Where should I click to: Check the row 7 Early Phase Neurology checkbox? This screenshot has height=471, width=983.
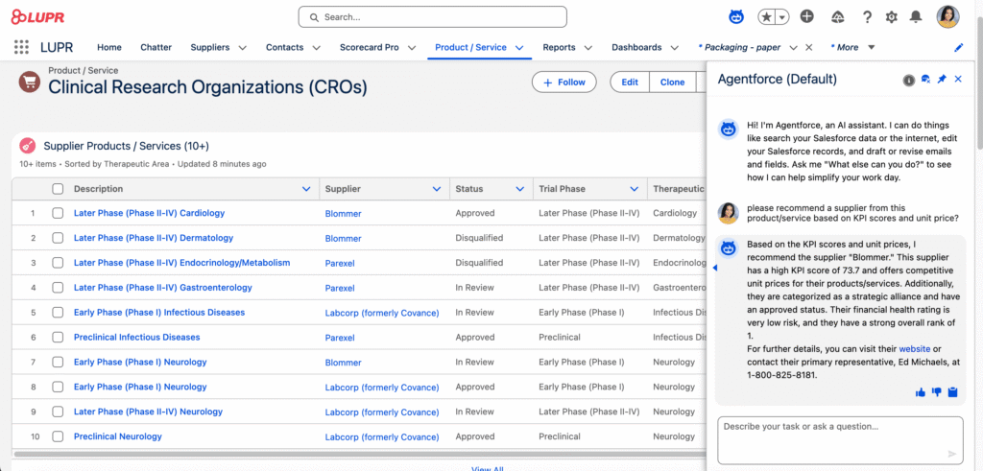click(58, 362)
